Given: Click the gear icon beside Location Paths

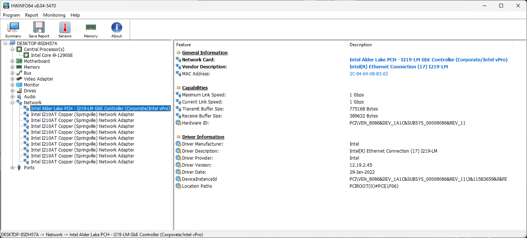Looking at the screenshot, I should [x=178, y=186].
